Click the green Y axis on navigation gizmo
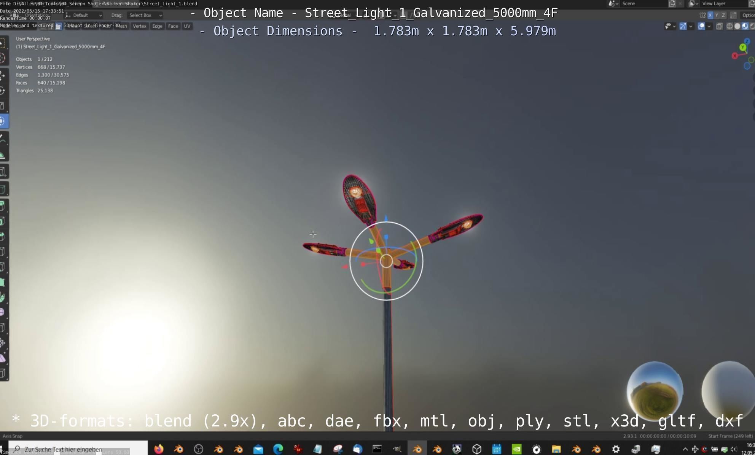 [x=743, y=48]
